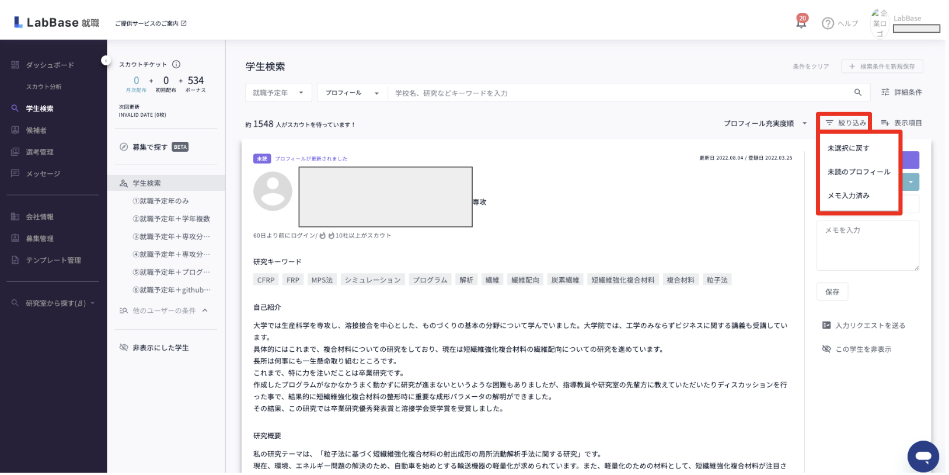Image resolution: width=949 pixels, height=475 pixels.
Task: Open 詳細条件 filter settings
Action: (902, 92)
